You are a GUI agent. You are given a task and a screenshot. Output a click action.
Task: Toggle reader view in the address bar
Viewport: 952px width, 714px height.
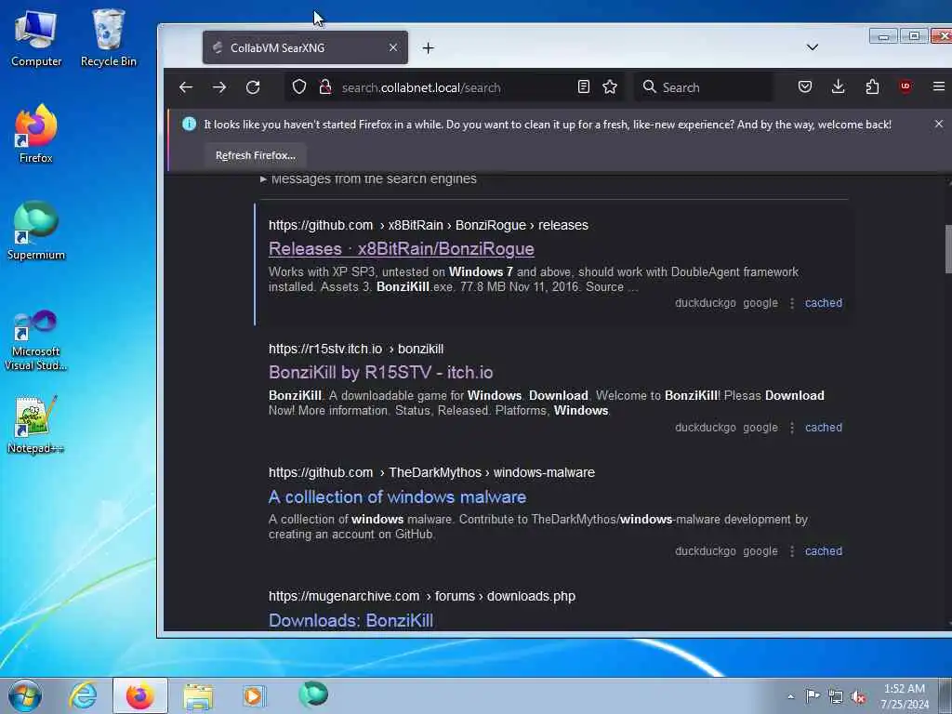click(x=584, y=86)
